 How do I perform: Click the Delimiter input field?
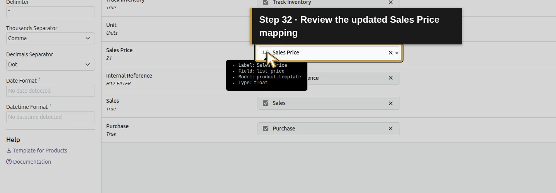tap(51, 12)
